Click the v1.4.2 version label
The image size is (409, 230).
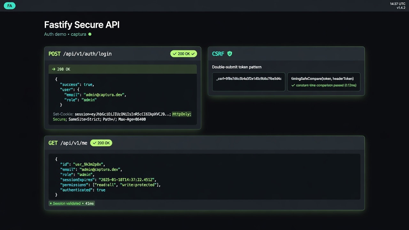[401, 8]
